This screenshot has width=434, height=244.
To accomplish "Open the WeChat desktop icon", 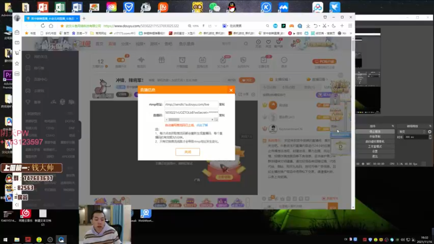I will click(x=214, y=7).
